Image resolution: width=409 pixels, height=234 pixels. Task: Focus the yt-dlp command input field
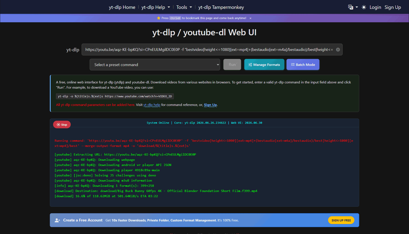(209, 50)
